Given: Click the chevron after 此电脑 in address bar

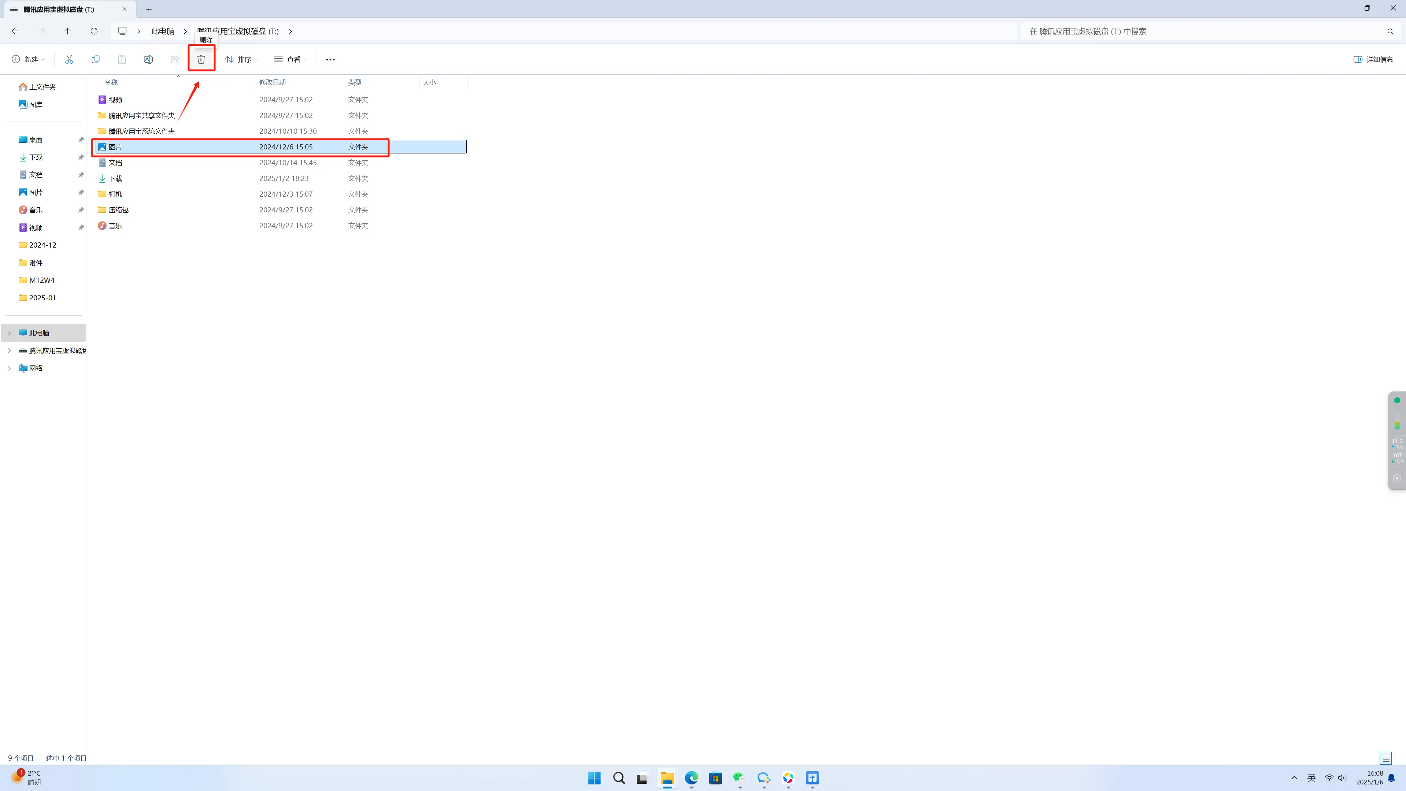Looking at the screenshot, I should 185,31.
